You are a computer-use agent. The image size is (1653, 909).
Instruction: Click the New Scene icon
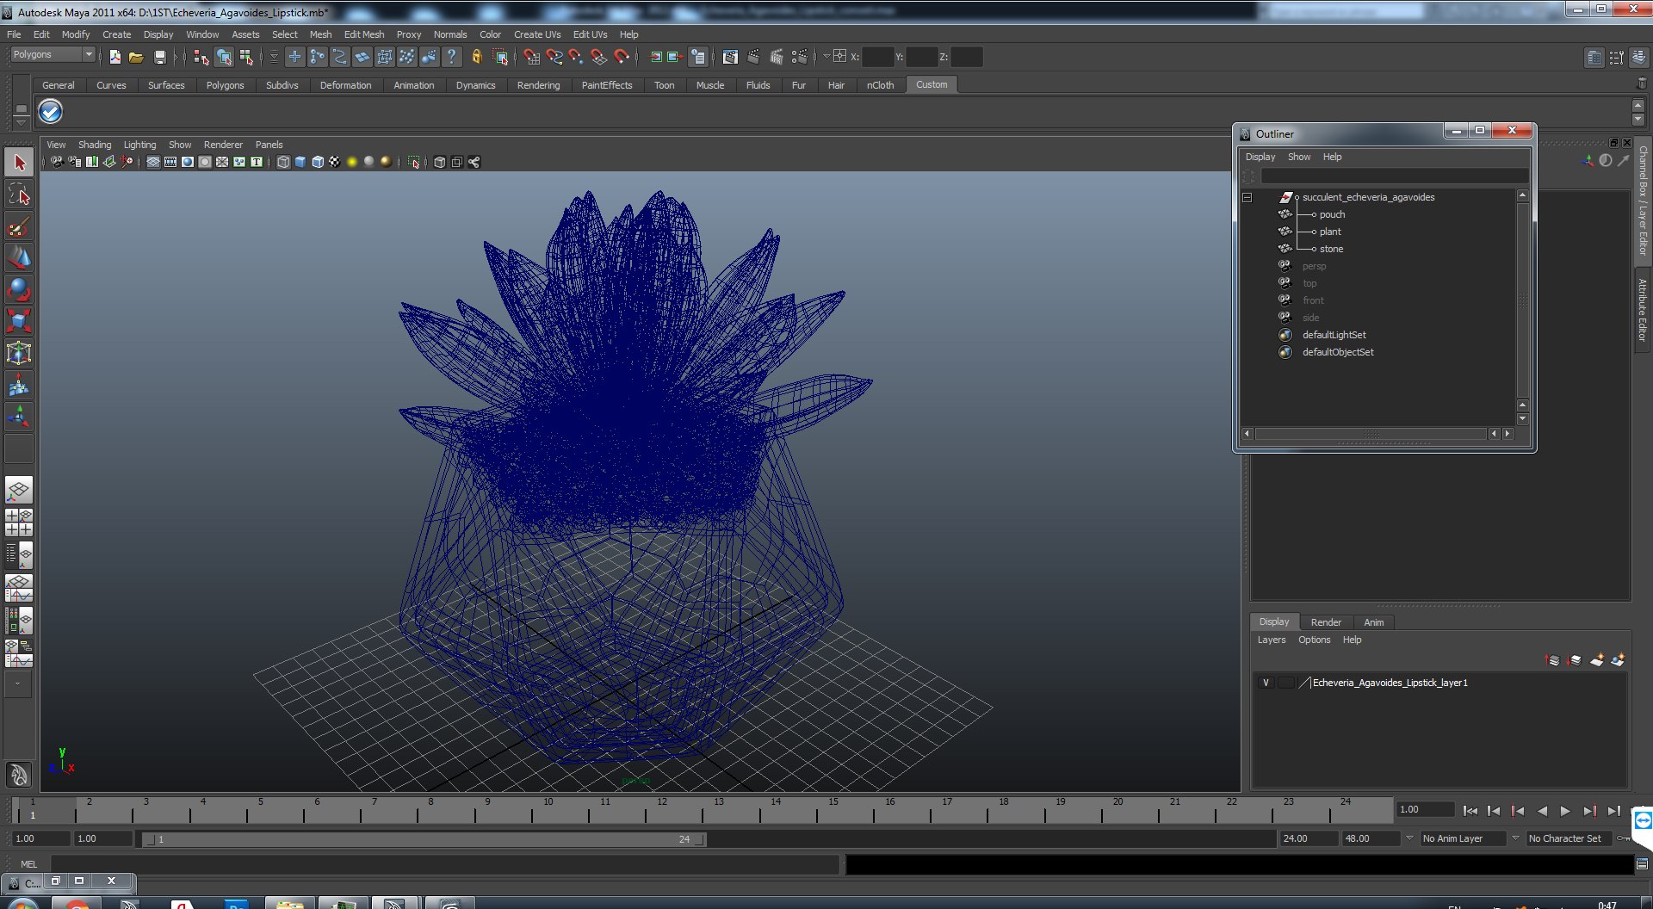tap(115, 57)
